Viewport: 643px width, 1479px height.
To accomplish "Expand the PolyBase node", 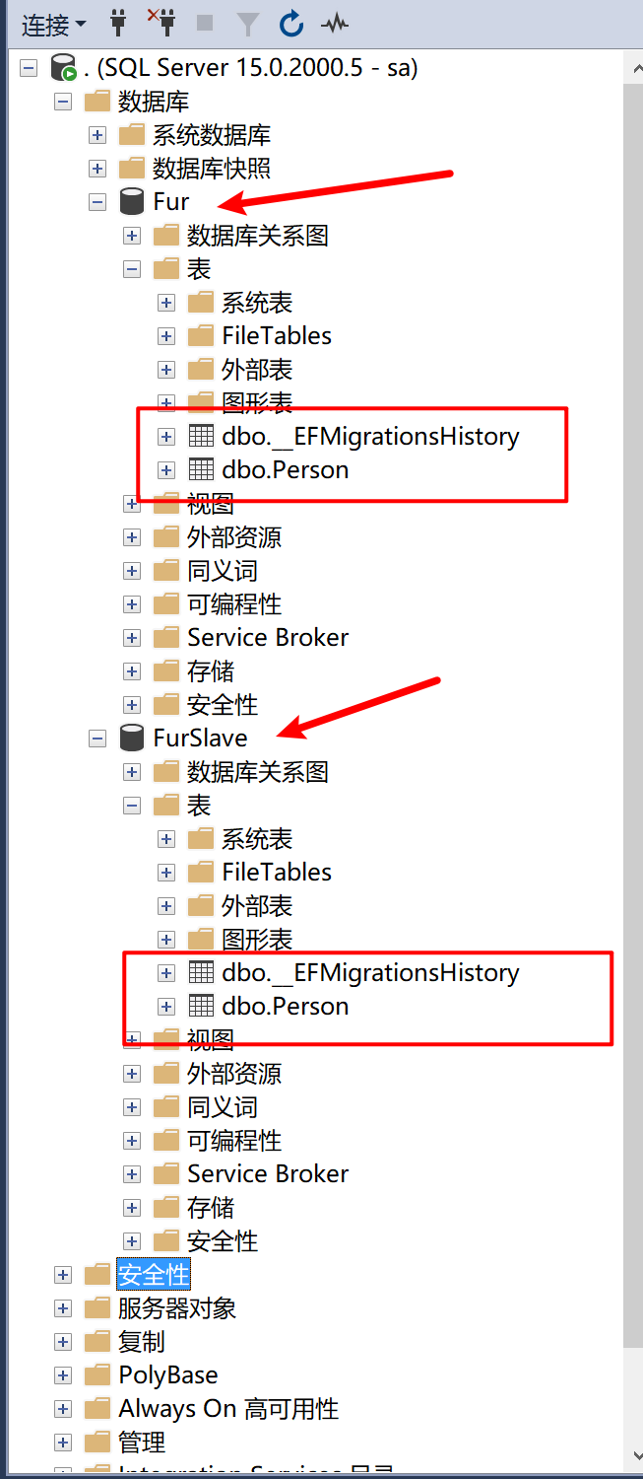I will 64,1375.
